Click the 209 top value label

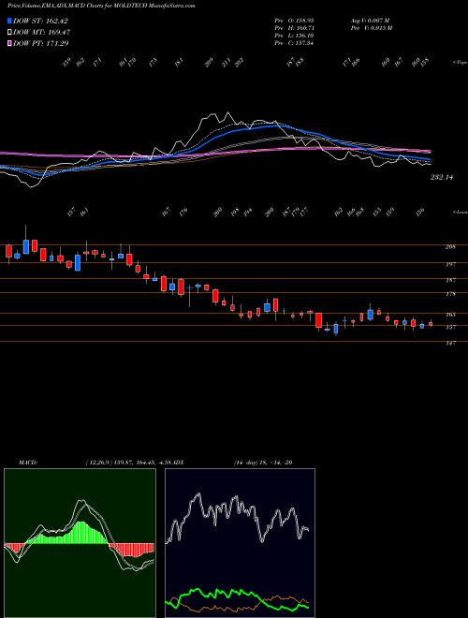point(210,63)
